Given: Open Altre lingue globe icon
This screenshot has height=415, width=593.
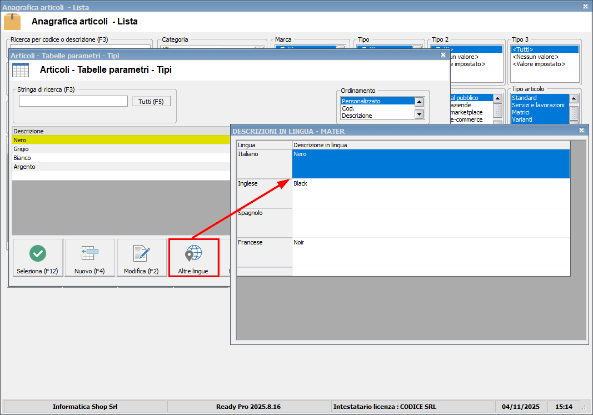Looking at the screenshot, I should [x=193, y=254].
